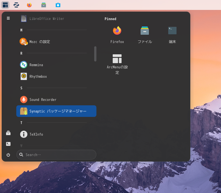Click the ファイル label under Pinned
The width and height of the screenshot is (221, 193).
tap(145, 42)
